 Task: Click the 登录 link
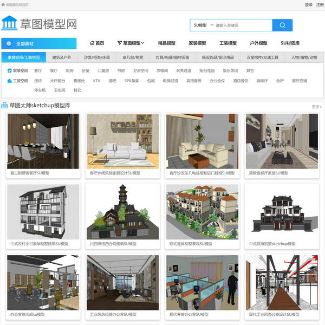coord(308,4)
